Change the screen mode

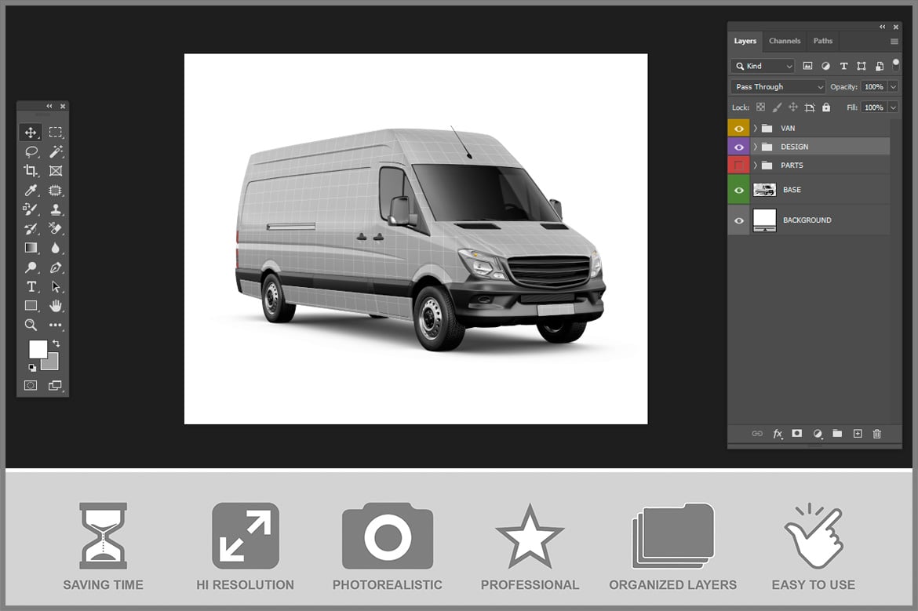tap(55, 385)
